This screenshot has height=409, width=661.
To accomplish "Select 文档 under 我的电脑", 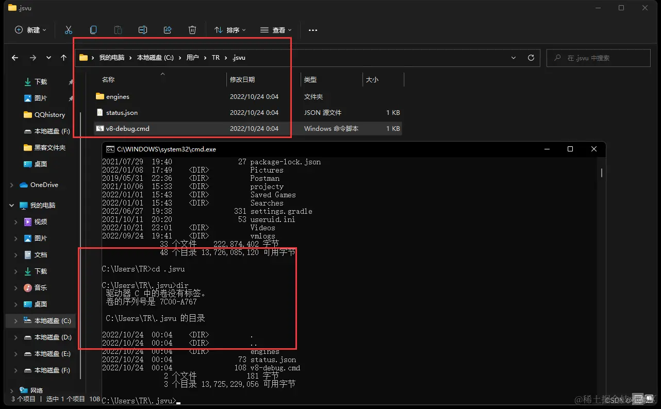I will point(40,254).
